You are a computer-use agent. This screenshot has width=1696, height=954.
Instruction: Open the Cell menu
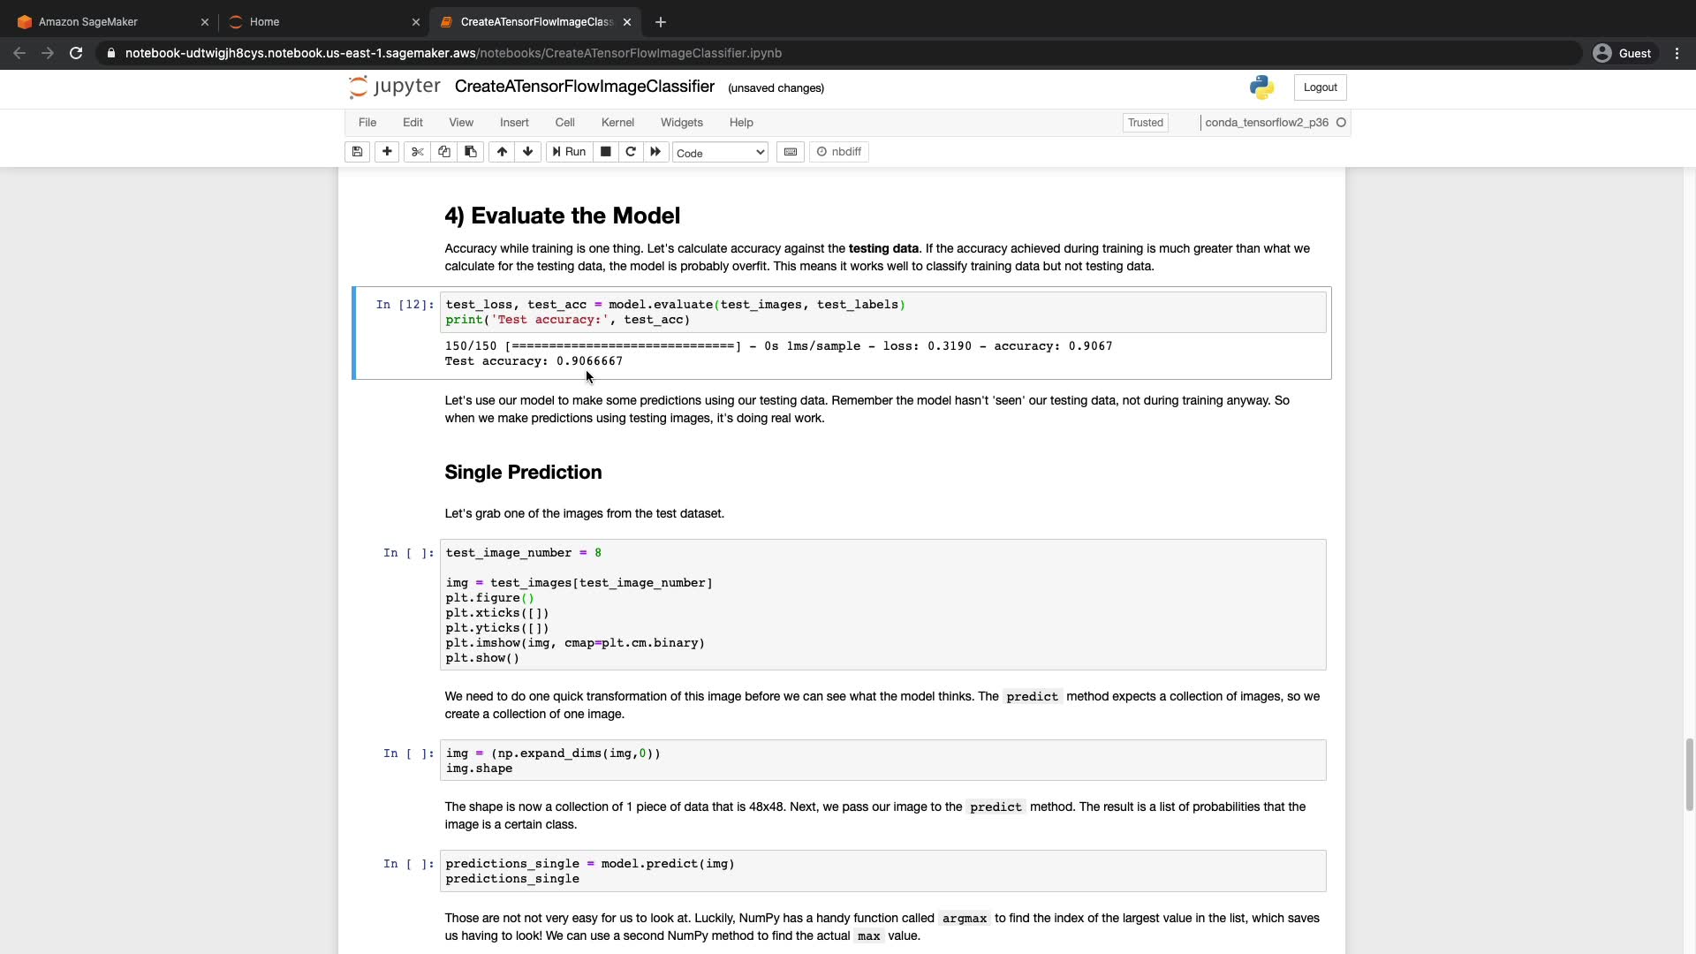[564, 123]
